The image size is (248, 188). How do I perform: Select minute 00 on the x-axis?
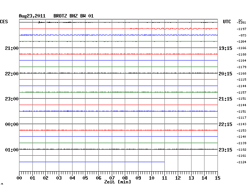pos(19,178)
